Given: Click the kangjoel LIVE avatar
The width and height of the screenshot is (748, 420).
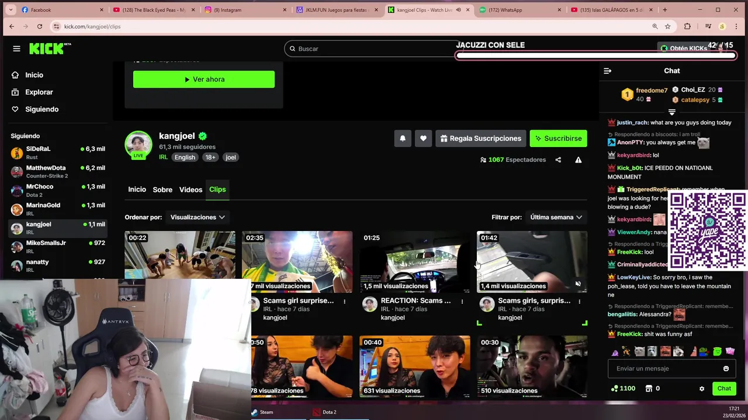Looking at the screenshot, I should [138, 145].
